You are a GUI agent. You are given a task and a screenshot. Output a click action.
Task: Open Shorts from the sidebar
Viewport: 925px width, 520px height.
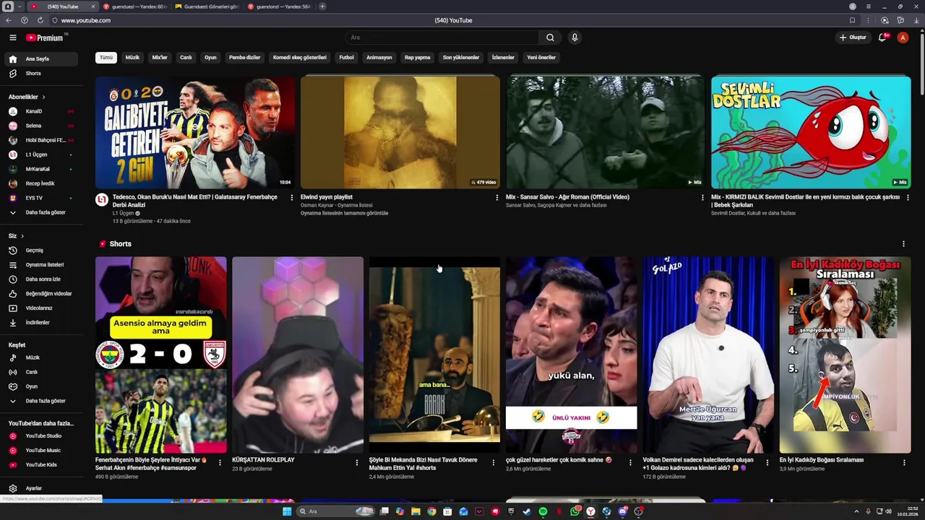41,74
